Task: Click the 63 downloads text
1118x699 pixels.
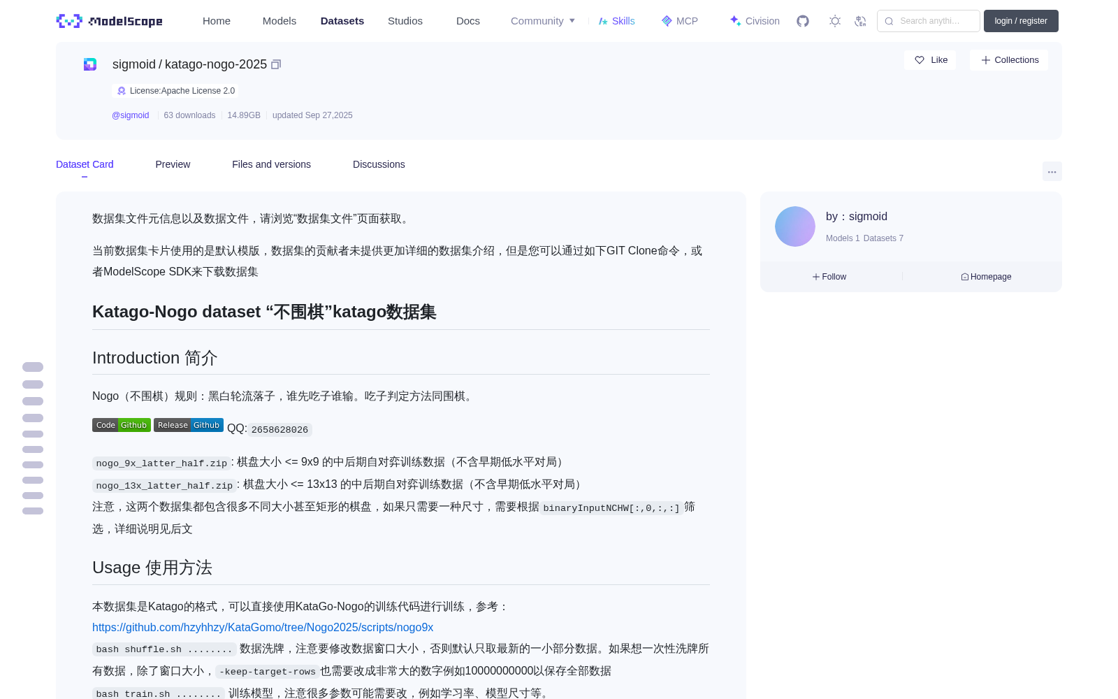Action: click(x=189, y=115)
